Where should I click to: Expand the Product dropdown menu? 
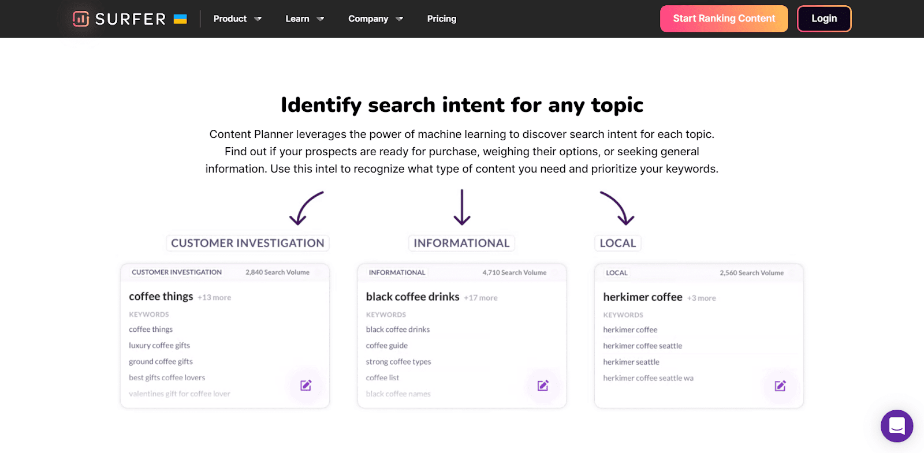(237, 19)
